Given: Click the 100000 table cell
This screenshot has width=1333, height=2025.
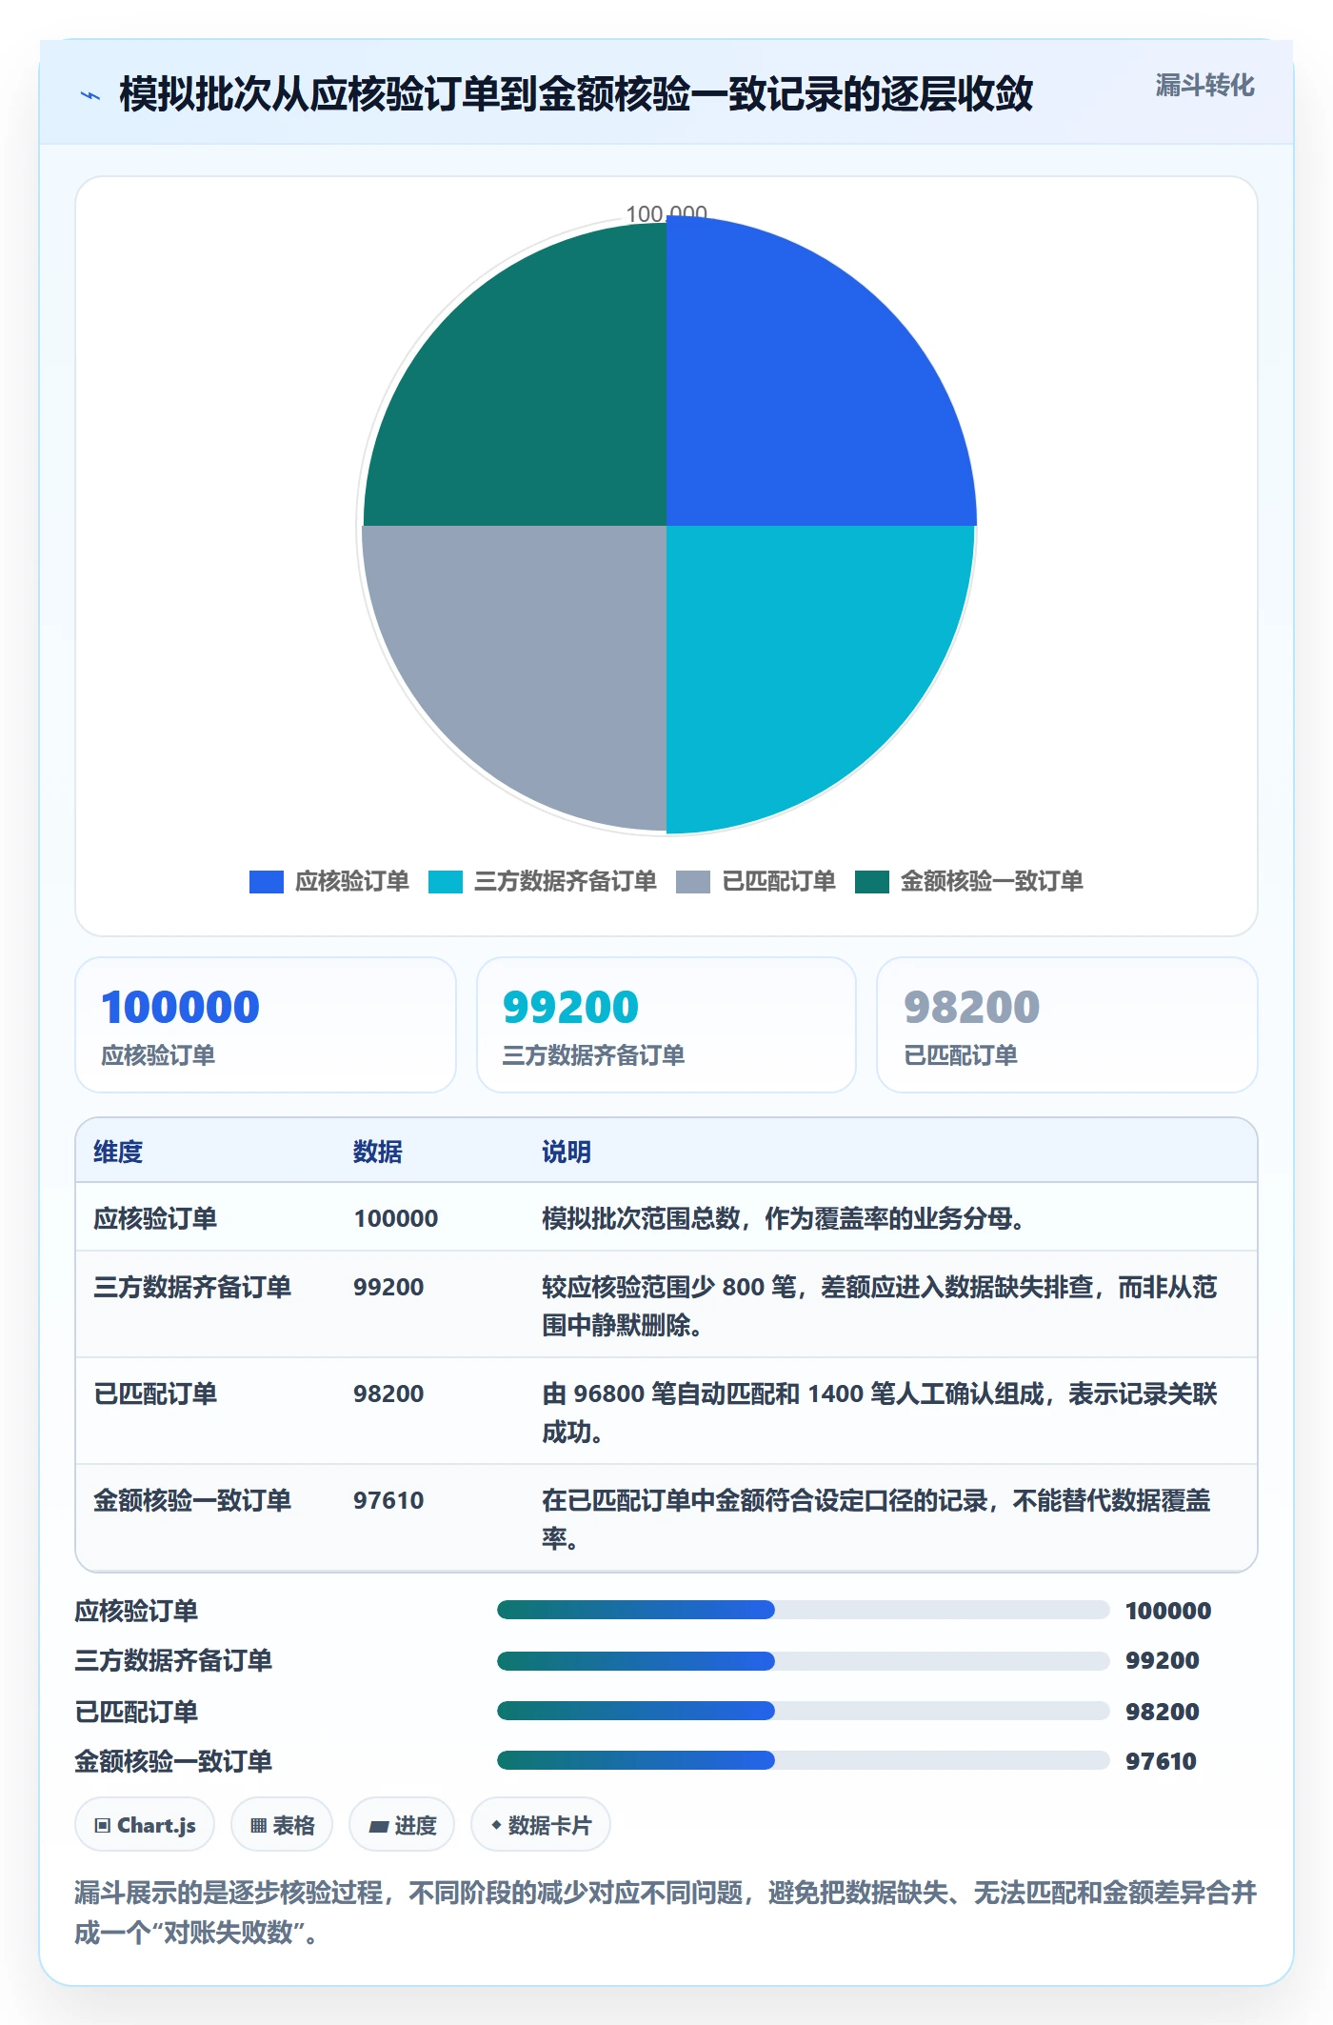Looking at the screenshot, I should [396, 1218].
